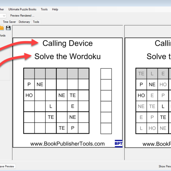This screenshot has width=171, height=171.
Task: Click the HO cell in the left puzzle grid
Action: (x=29, y=95)
